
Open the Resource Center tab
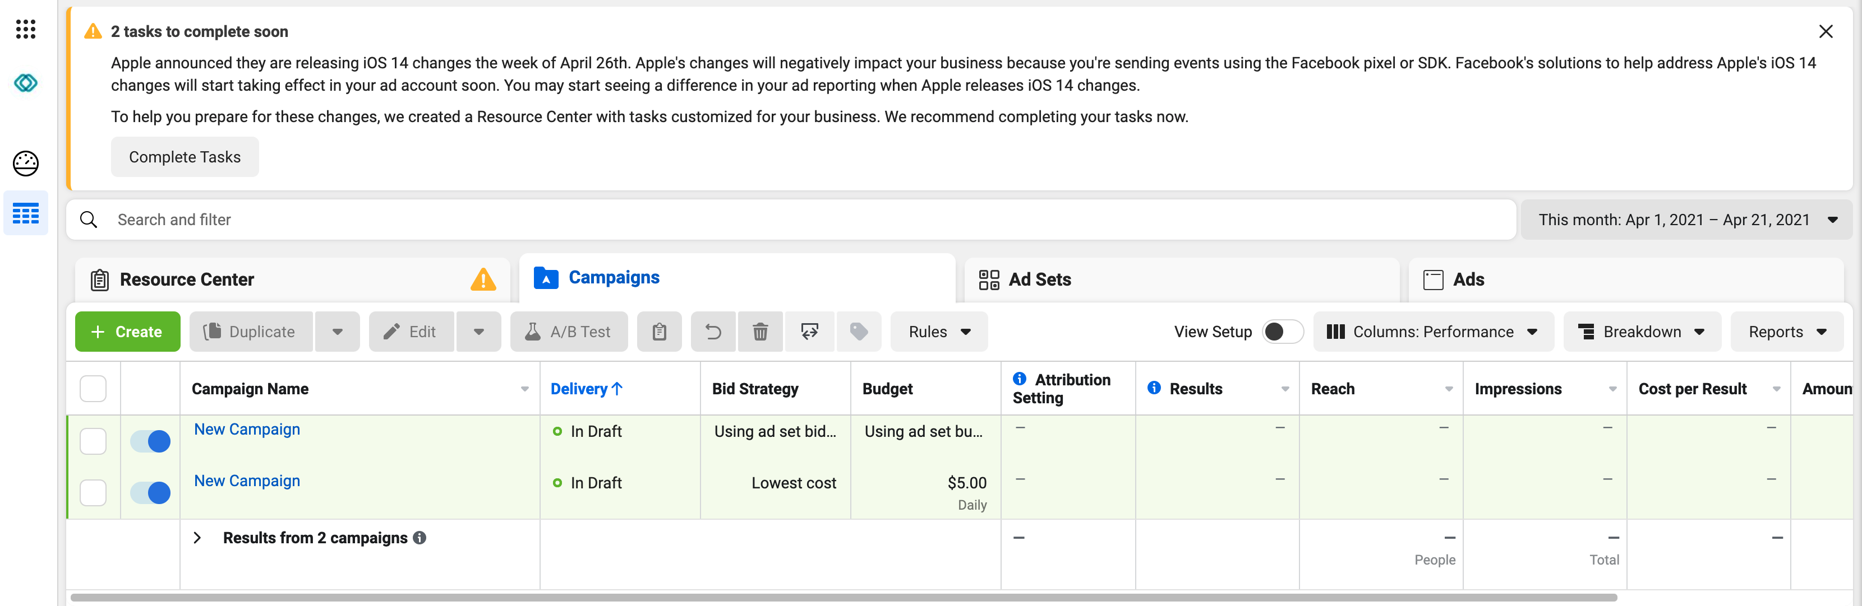pyautogui.click(x=187, y=280)
